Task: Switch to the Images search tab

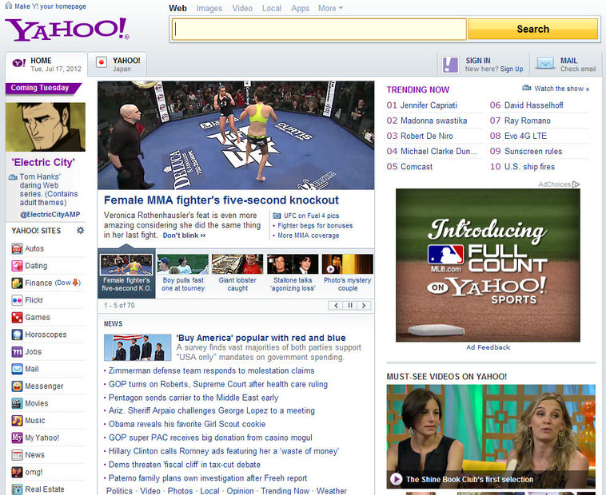Action: tap(209, 8)
